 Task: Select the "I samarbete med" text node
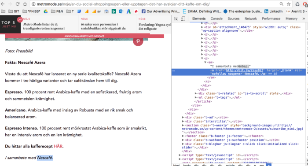tap(230, 66)
